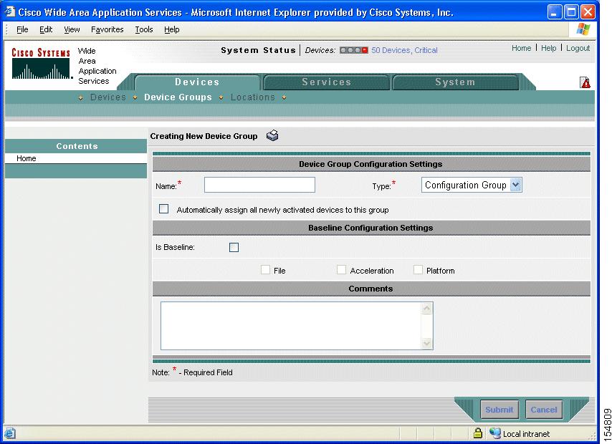Viewport: 612px width, 444px height.
Task: Click the Name input field
Action: (259, 185)
